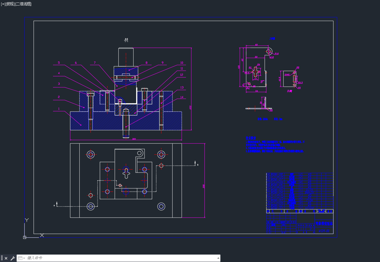The image size is (380, 262).
Task: Select leader label 9 in the assembly
Action: coord(162,63)
